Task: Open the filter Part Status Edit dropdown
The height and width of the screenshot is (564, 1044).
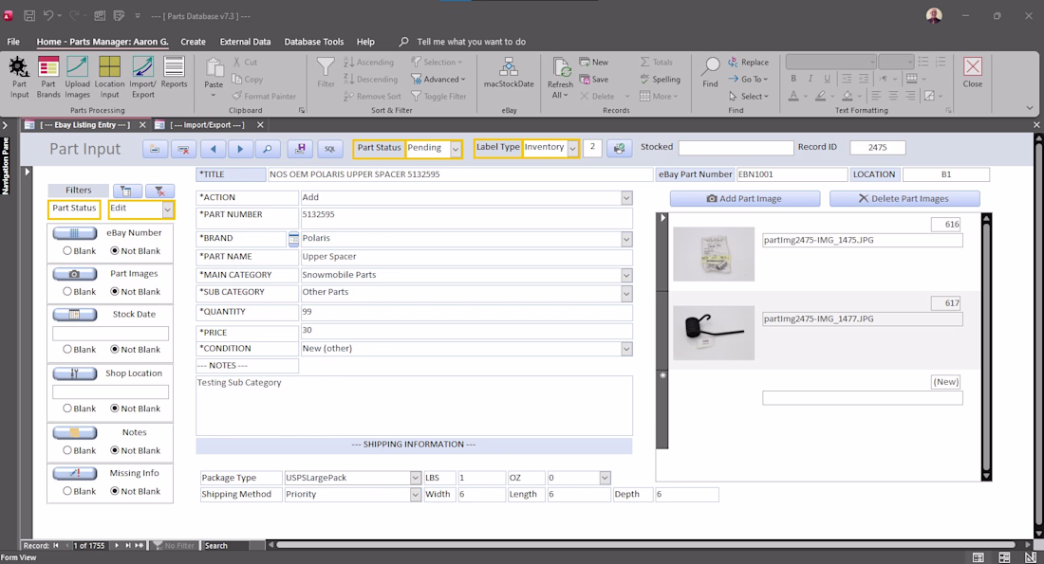Action: point(167,209)
